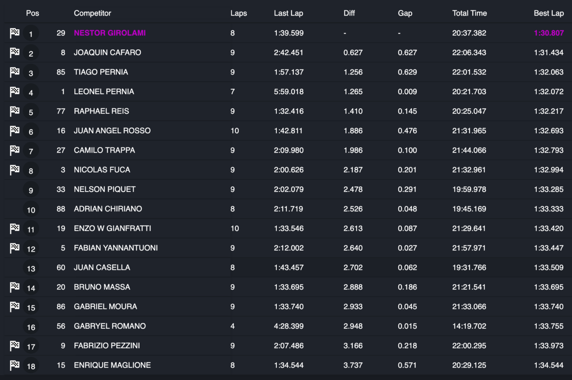Sort by the Pos column header
This screenshot has height=380, width=572.
pos(32,13)
